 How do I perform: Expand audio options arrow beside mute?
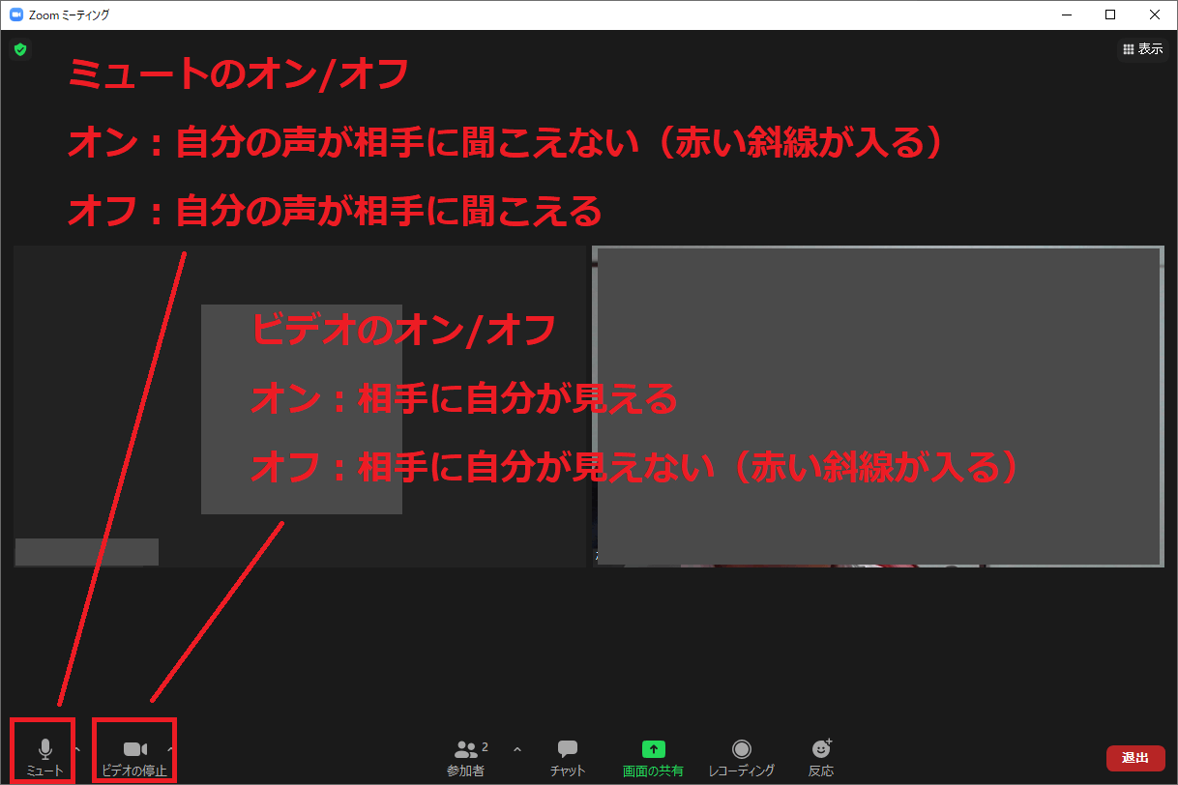77,749
